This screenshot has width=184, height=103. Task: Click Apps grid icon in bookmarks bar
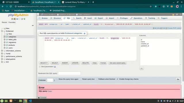point(3,11)
